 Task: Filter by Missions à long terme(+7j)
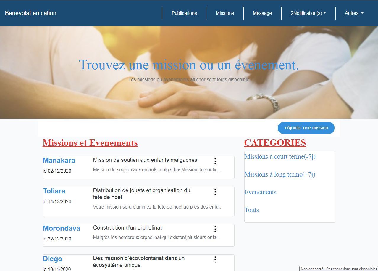(280, 174)
